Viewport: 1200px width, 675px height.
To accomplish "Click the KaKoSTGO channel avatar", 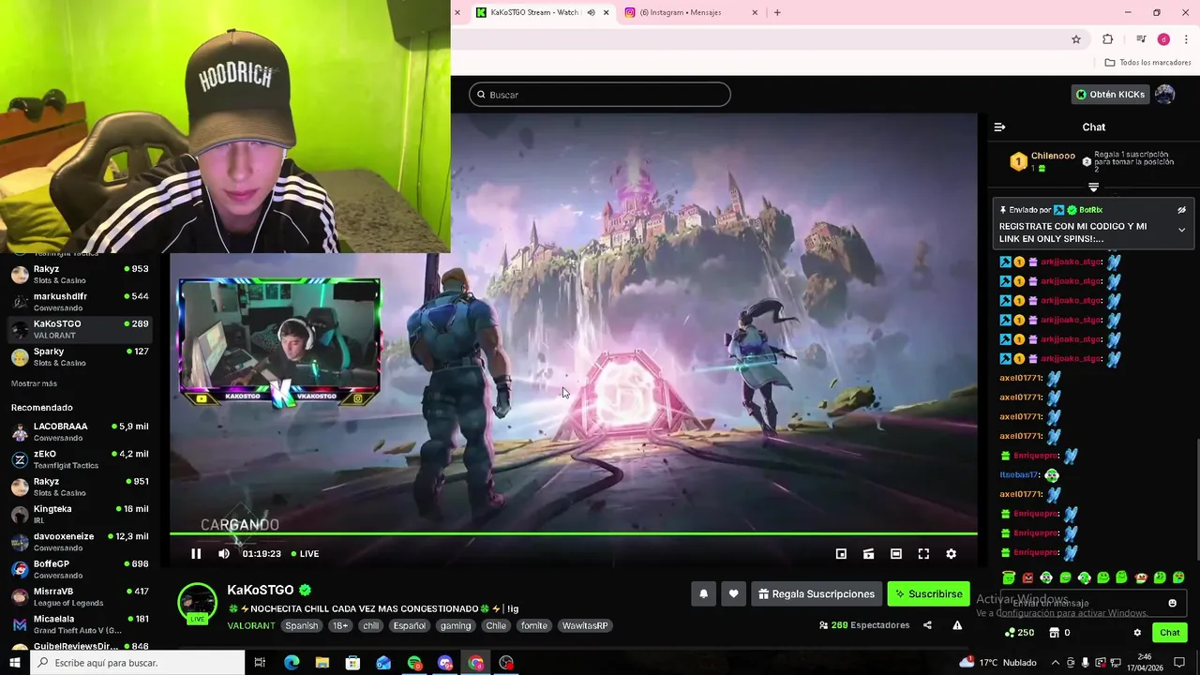I will (198, 603).
